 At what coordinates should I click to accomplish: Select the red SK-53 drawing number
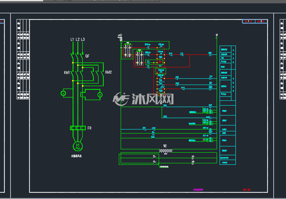click(x=247, y=189)
